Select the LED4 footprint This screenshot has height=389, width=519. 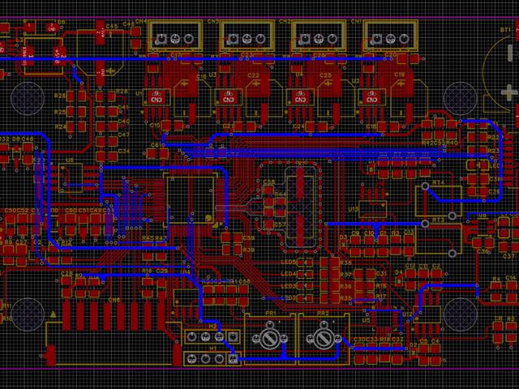point(305,275)
